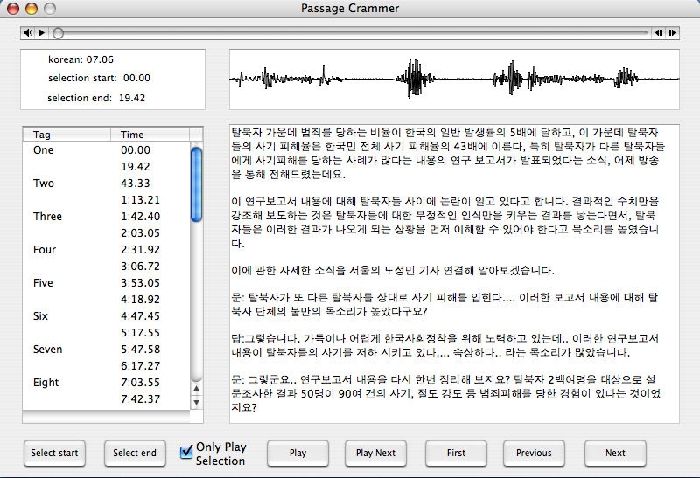Image resolution: width=700 pixels, height=478 pixels.
Task: Select the tag row labeled Seven
Action: (48, 350)
